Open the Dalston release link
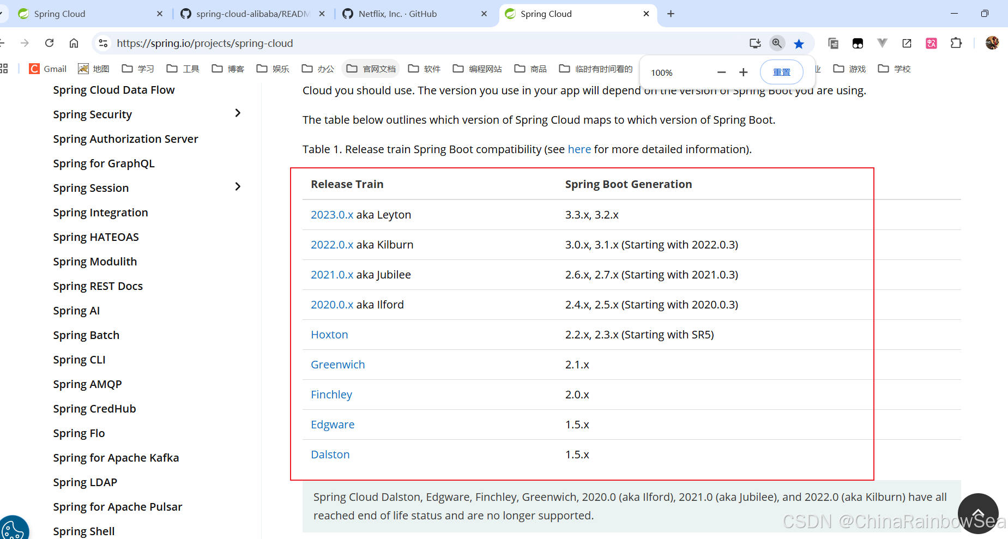This screenshot has height=539, width=1008. [330, 455]
